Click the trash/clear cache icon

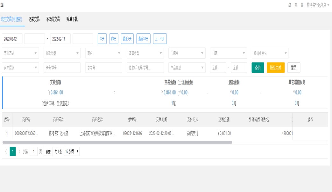click(296, 5)
